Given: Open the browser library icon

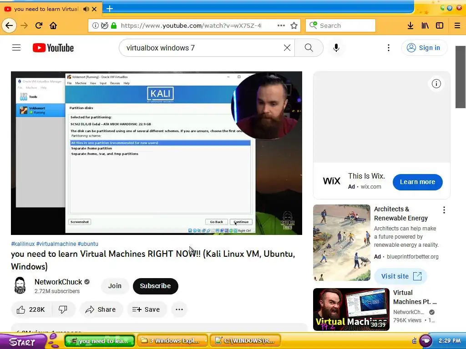Looking at the screenshot, I should coord(425,25).
